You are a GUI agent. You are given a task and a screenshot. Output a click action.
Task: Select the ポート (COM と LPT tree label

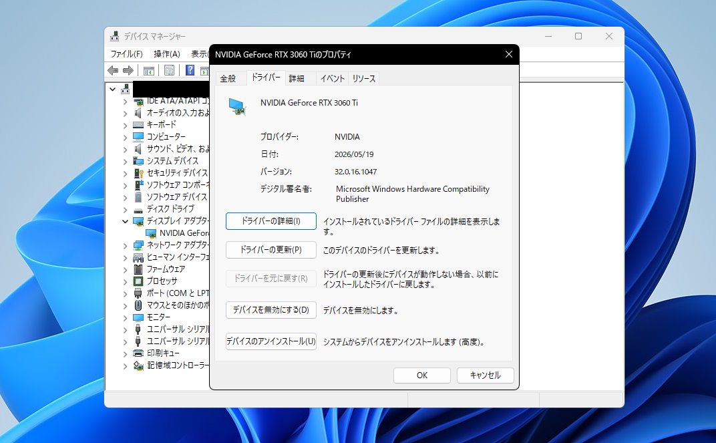pyautogui.click(x=178, y=293)
